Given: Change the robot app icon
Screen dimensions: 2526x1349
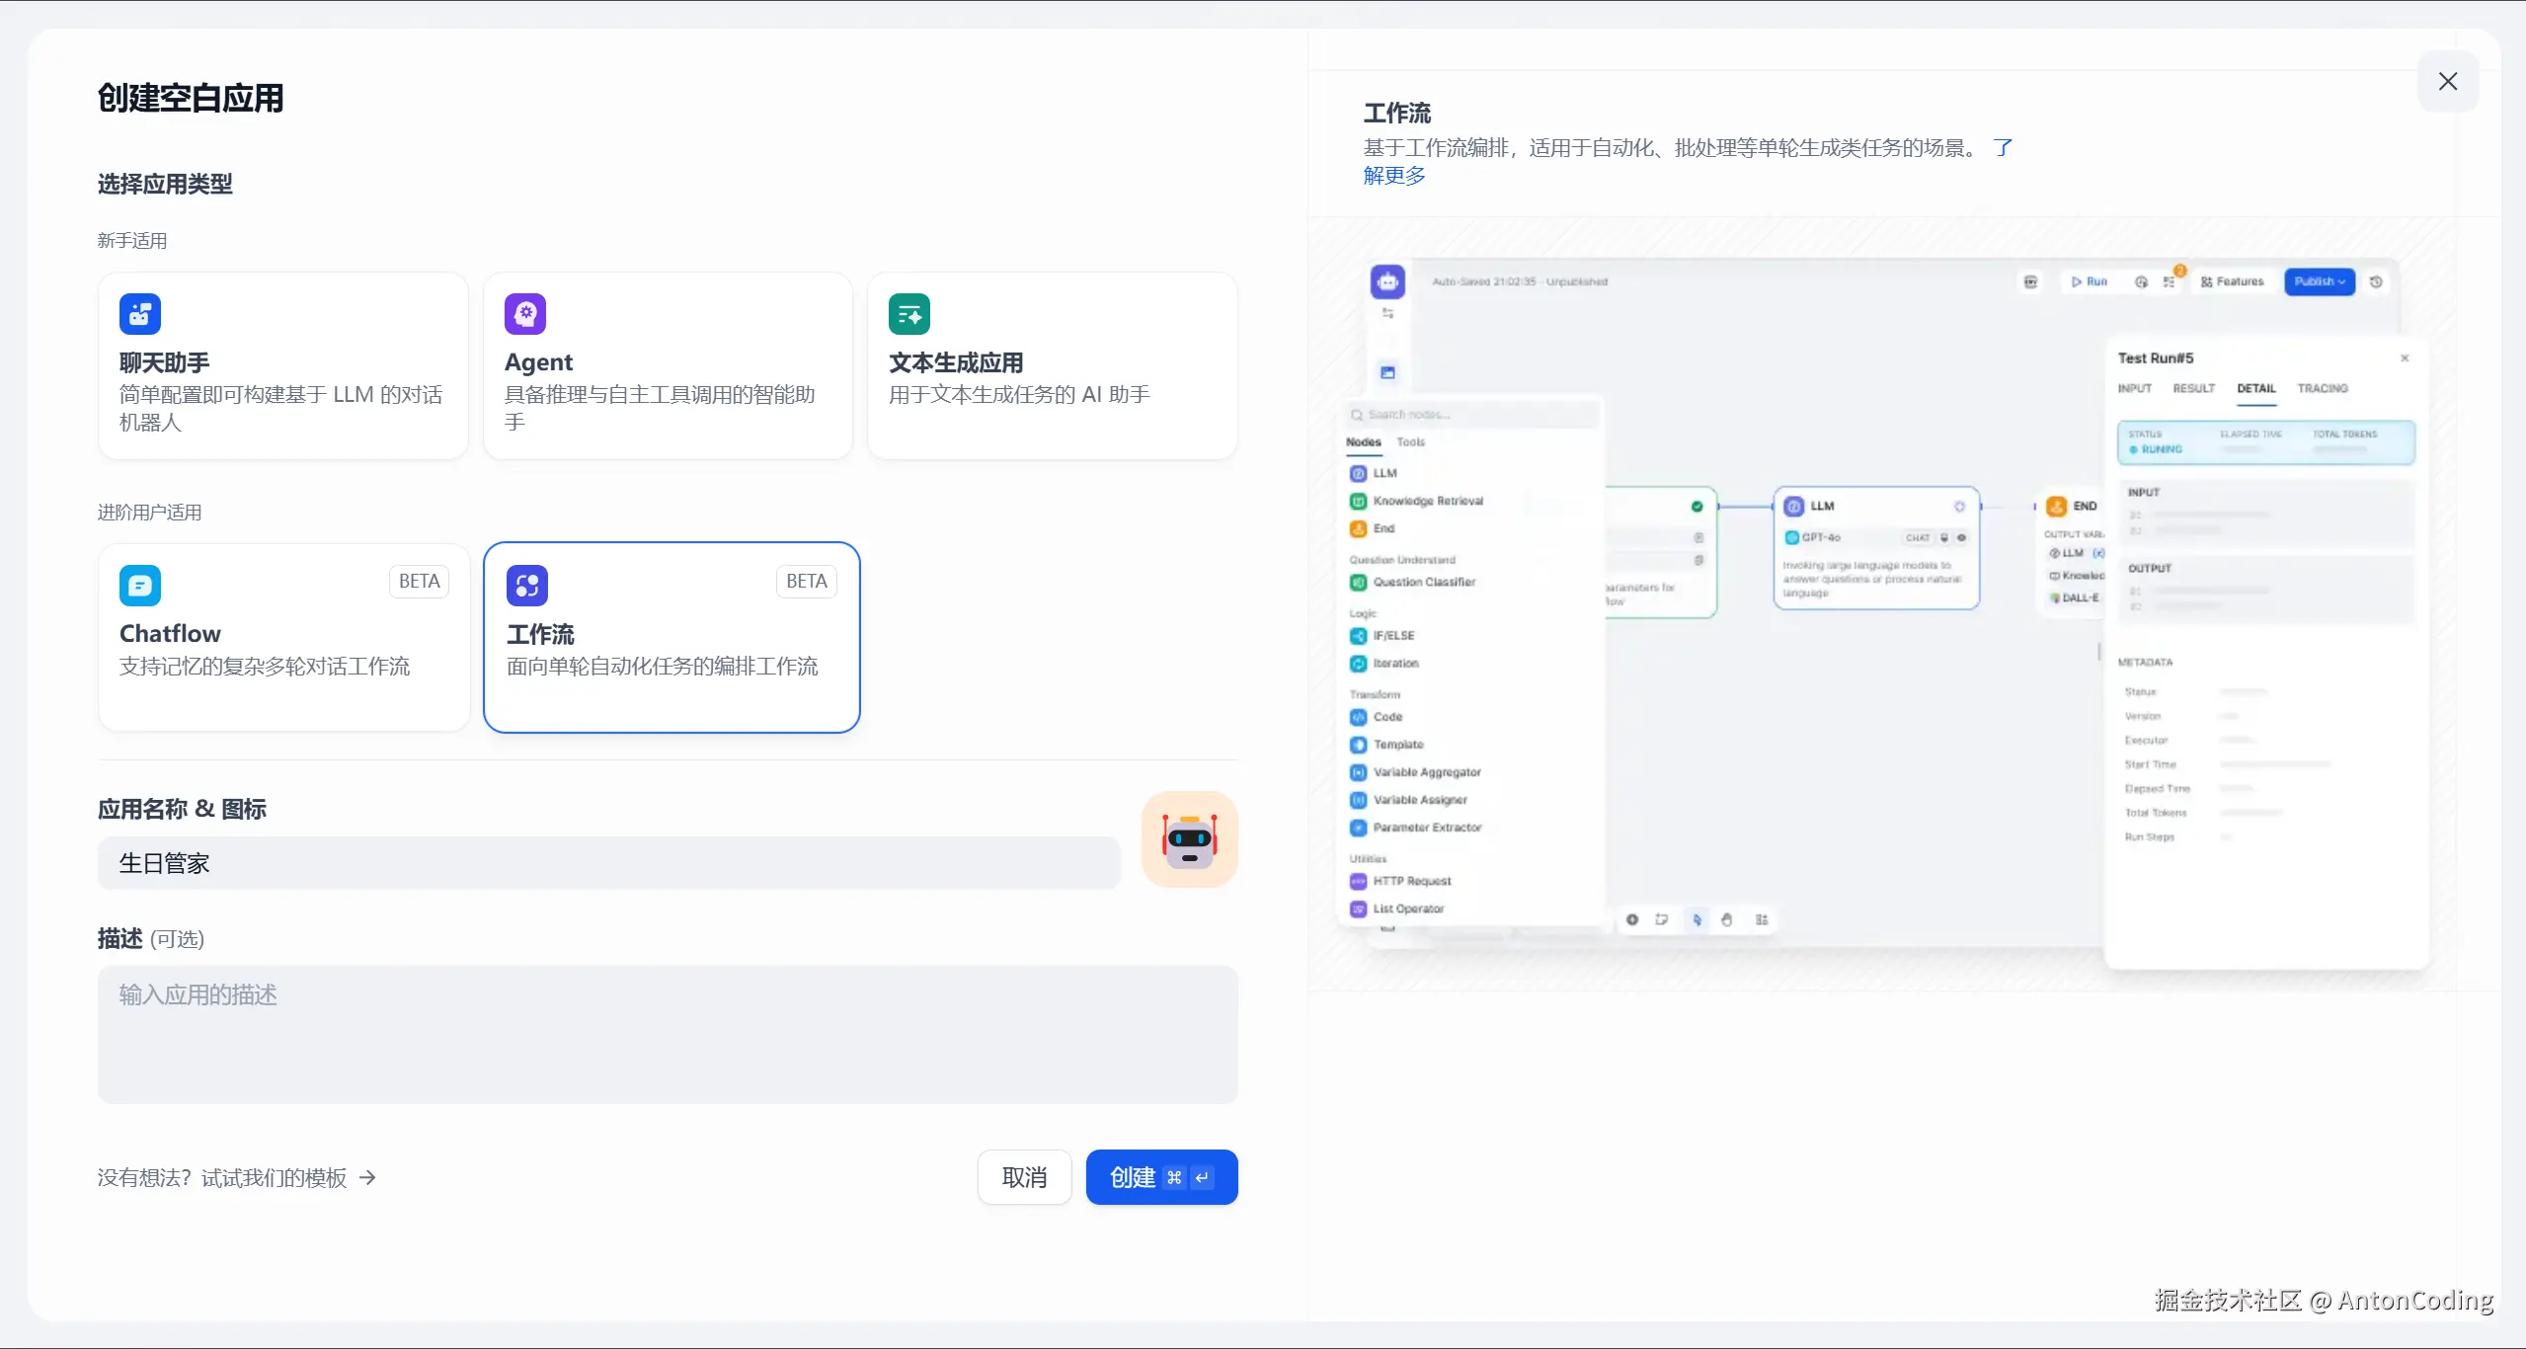Looking at the screenshot, I should (1189, 839).
